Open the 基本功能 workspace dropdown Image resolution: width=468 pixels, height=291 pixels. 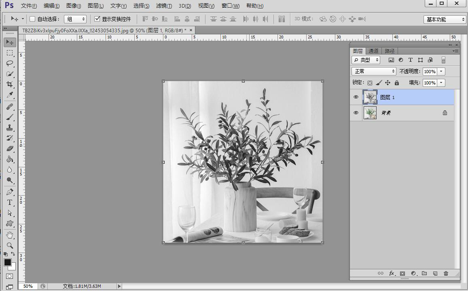tap(445, 19)
